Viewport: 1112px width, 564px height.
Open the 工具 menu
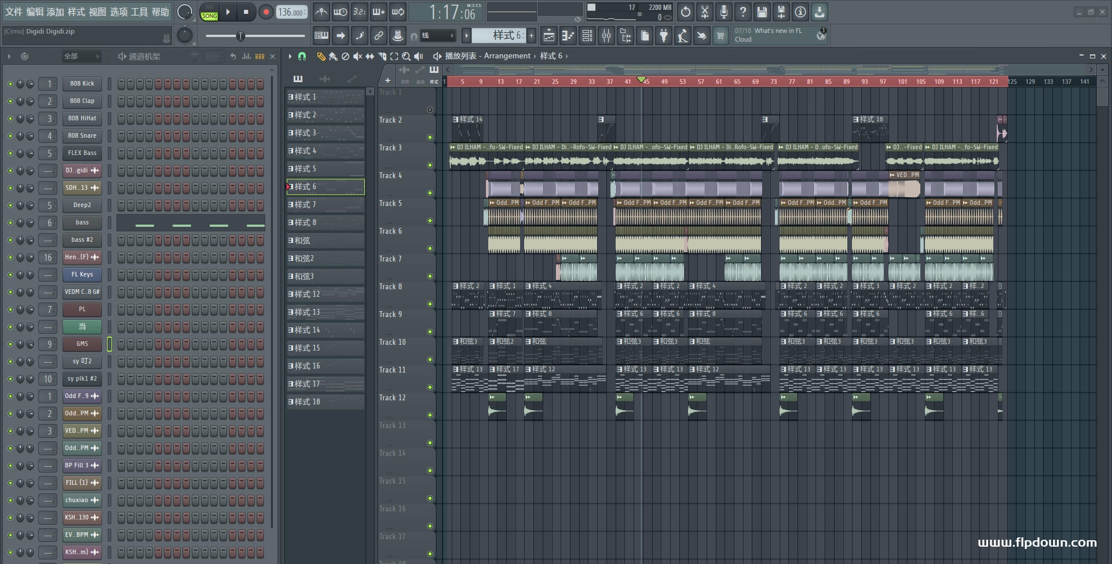pos(140,12)
